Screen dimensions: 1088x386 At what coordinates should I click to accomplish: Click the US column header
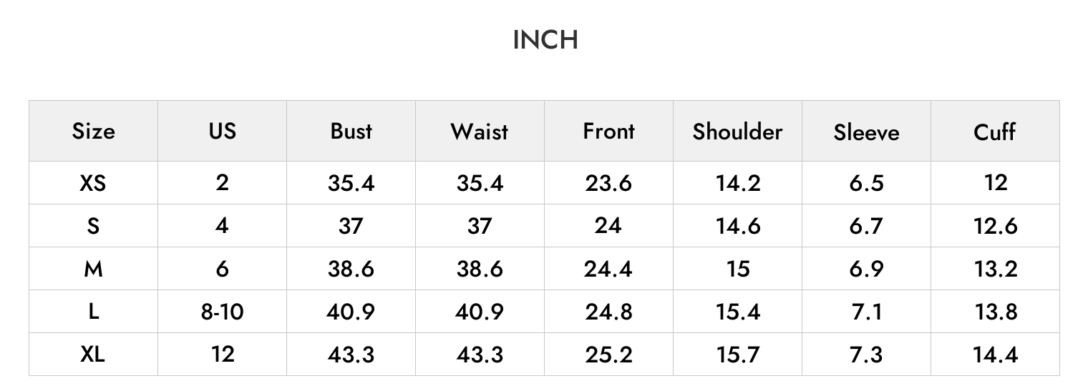click(222, 132)
